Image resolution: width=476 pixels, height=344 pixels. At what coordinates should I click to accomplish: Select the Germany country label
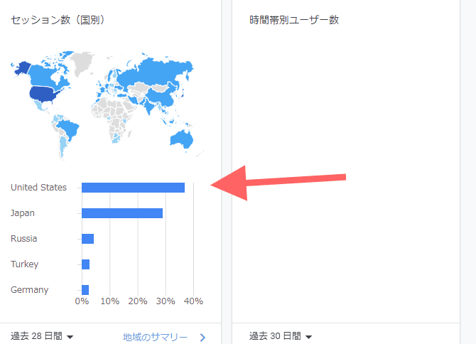pyautogui.click(x=29, y=290)
